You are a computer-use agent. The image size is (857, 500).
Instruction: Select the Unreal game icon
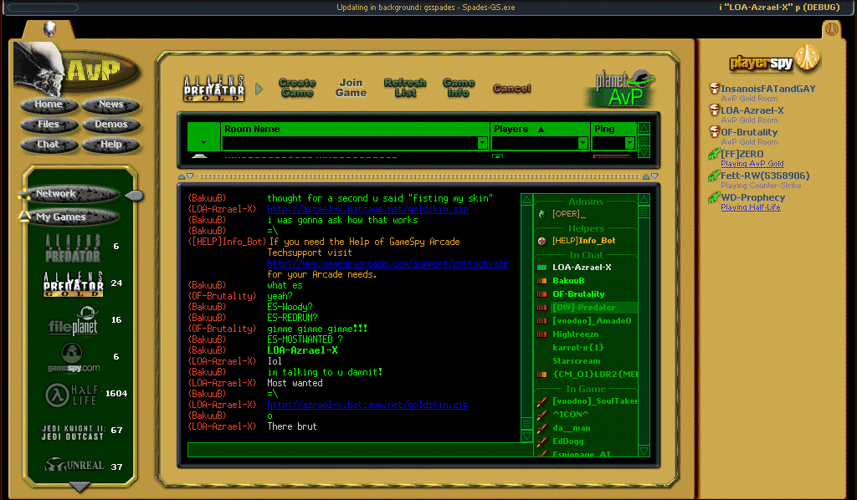[x=74, y=466]
